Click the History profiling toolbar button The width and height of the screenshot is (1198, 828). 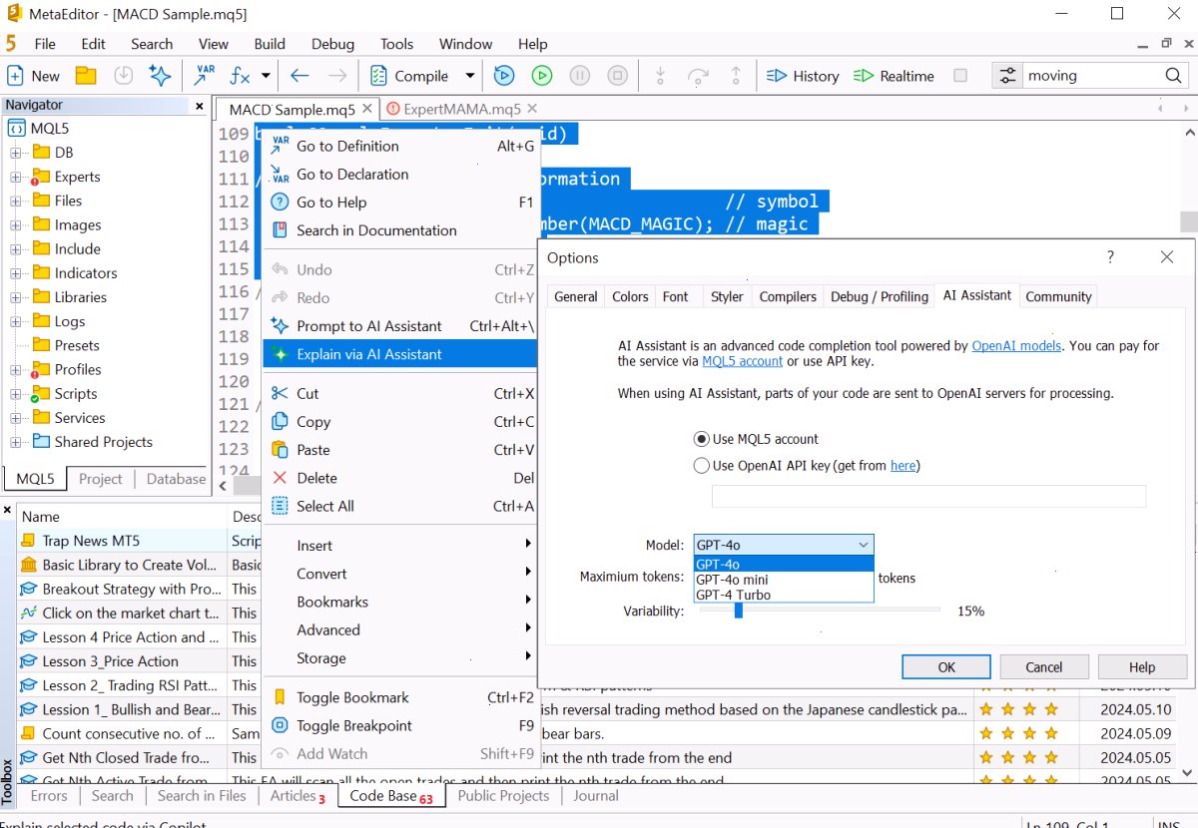(x=803, y=76)
